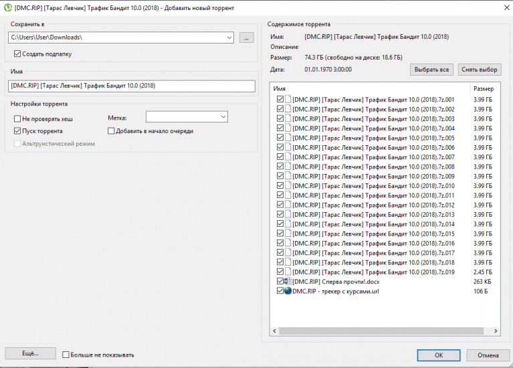Click the horizontal scrollbar of the file list
The height and width of the screenshot is (368, 513).
tap(375, 331)
